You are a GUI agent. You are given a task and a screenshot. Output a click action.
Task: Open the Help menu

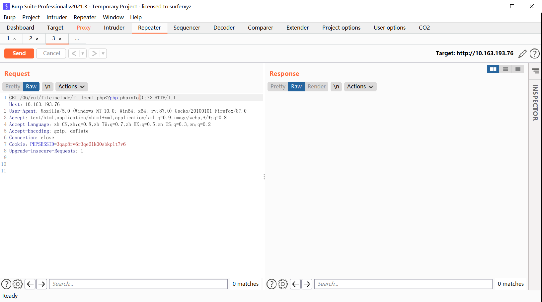136,17
